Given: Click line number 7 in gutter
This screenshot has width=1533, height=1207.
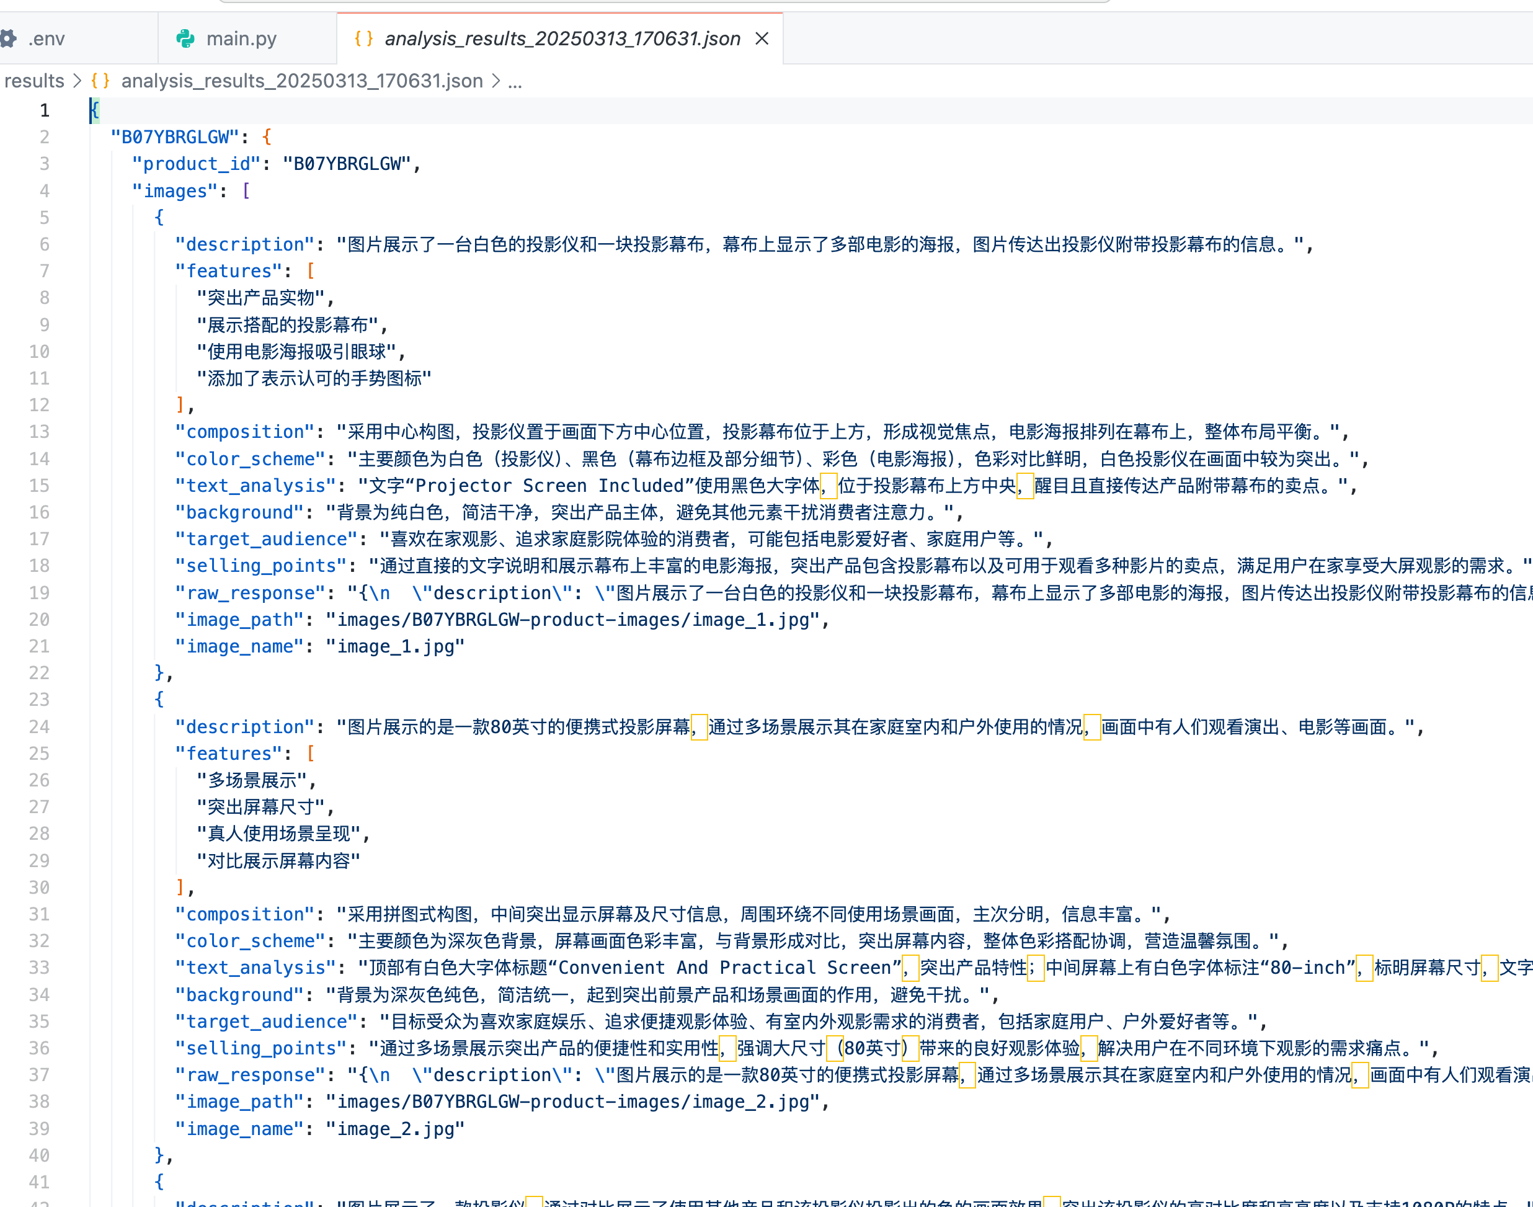Looking at the screenshot, I should [44, 270].
